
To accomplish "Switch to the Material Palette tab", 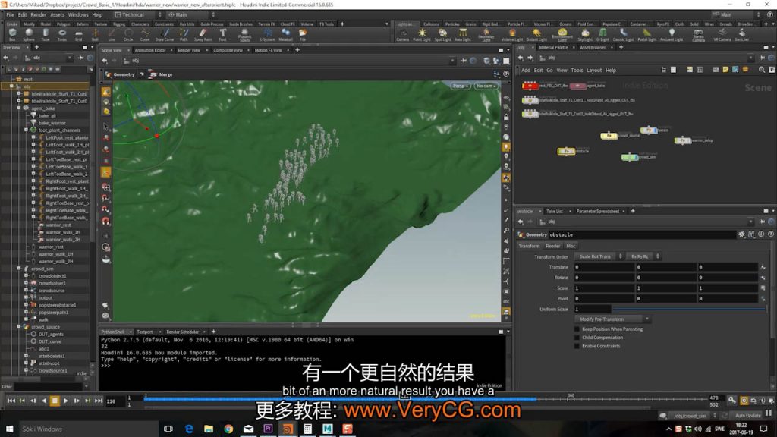I will pyautogui.click(x=553, y=48).
